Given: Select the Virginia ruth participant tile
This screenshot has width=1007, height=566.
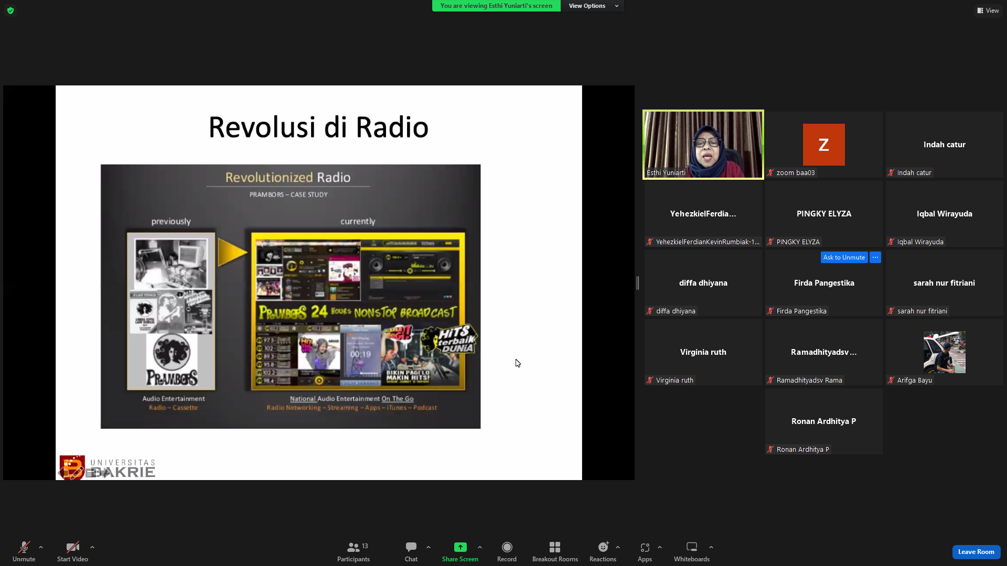Looking at the screenshot, I should coord(703,352).
